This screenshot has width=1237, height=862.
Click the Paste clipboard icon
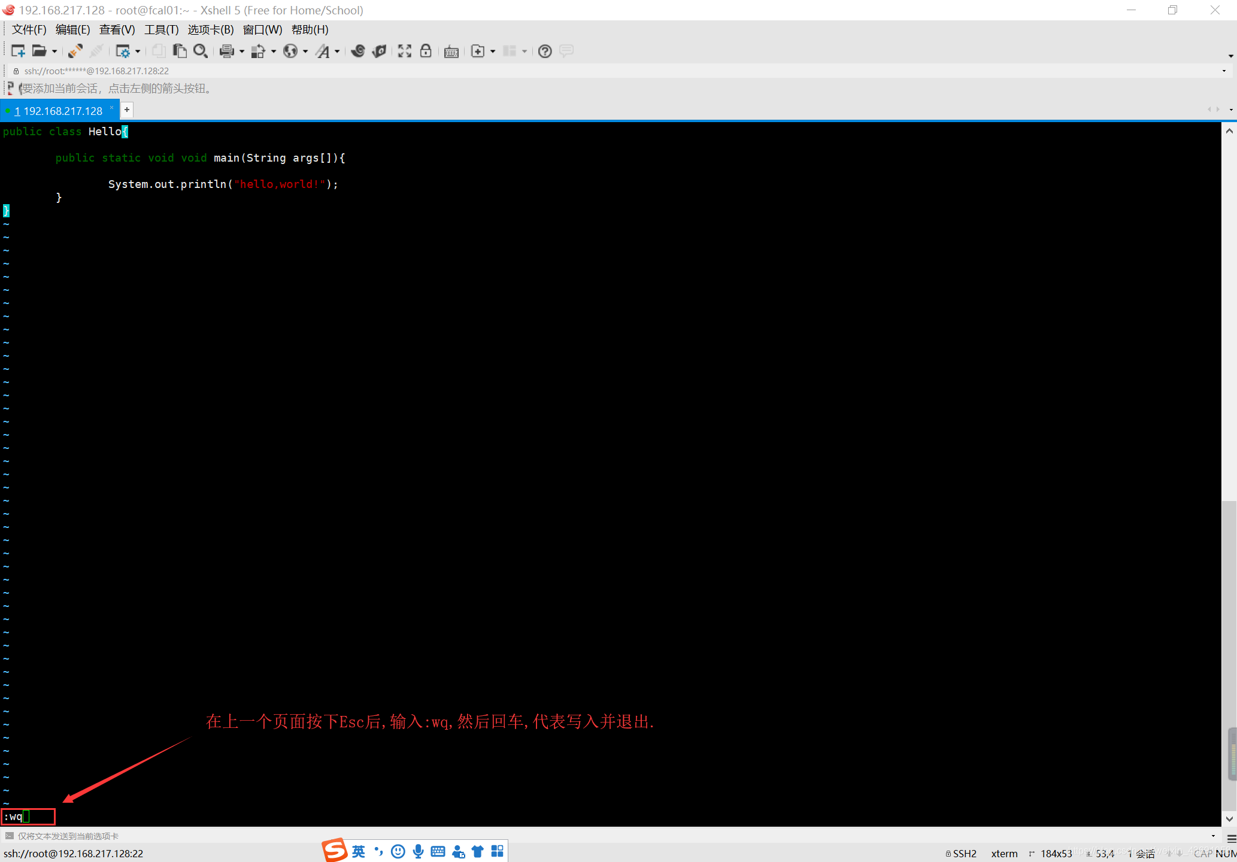click(179, 51)
